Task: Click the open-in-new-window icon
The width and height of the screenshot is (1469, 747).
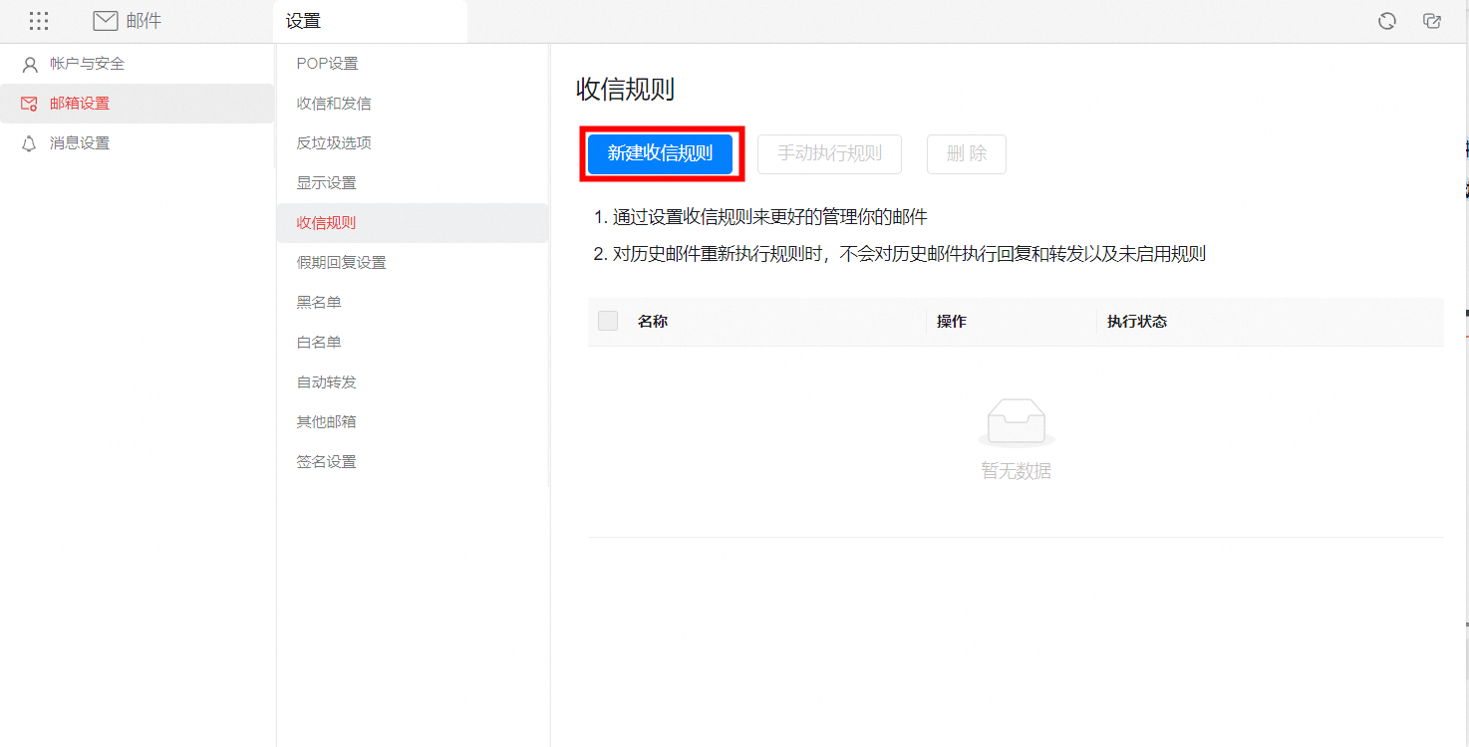Action: [x=1433, y=21]
